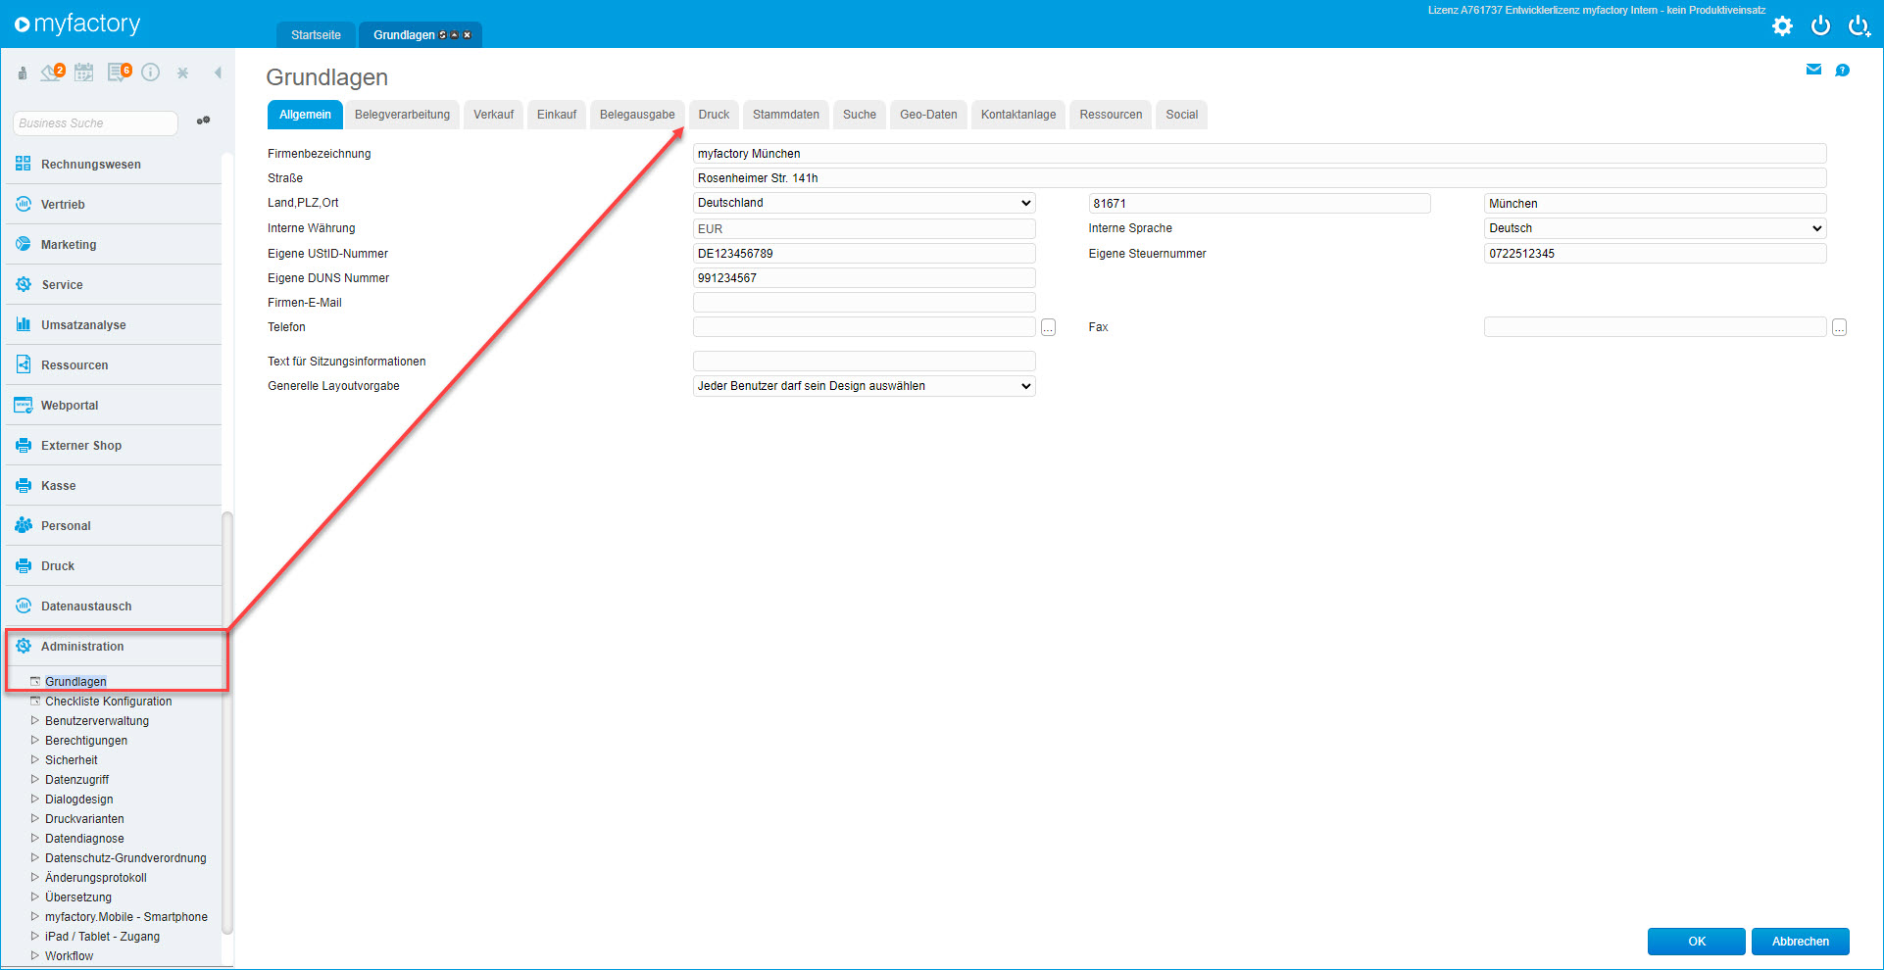Click the Business Suche search field
The image size is (1884, 970).
pos(95,123)
